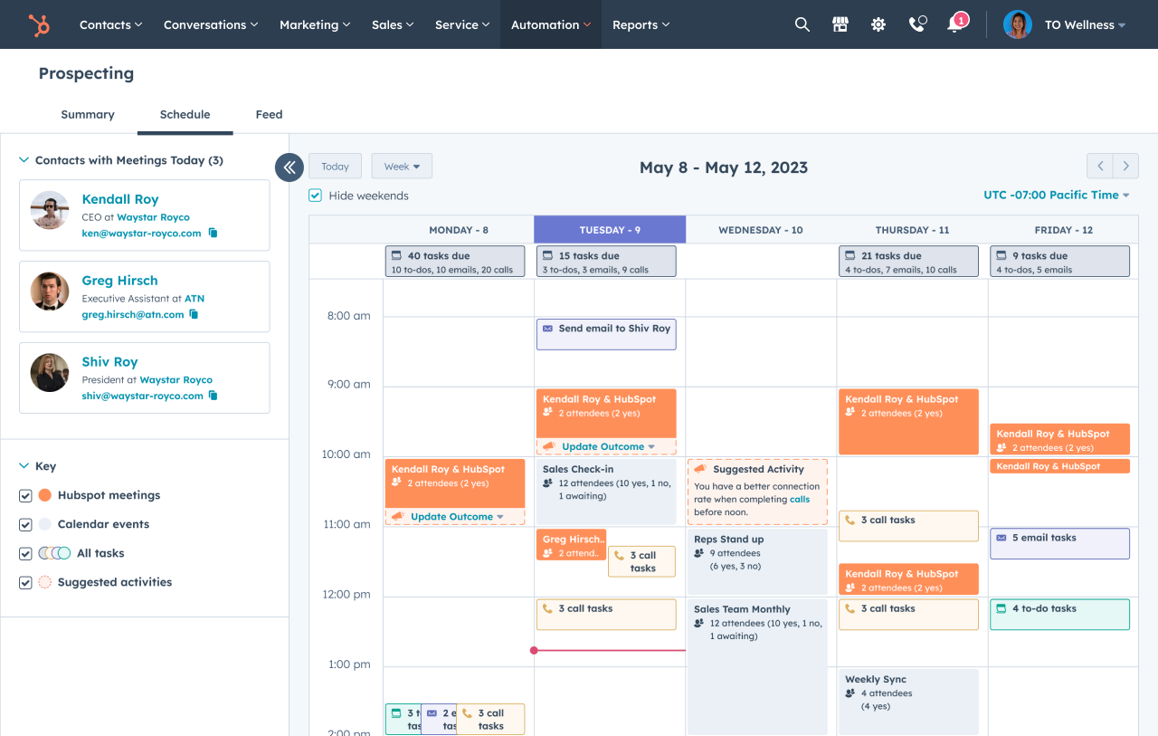The height and width of the screenshot is (736, 1158).
Task: Click the HubSpot sprocket logo
Action: tap(39, 24)
